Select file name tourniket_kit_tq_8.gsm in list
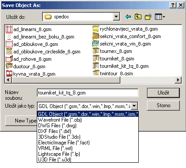This screenshot has width=186, height=168. [x=124, y=66]
